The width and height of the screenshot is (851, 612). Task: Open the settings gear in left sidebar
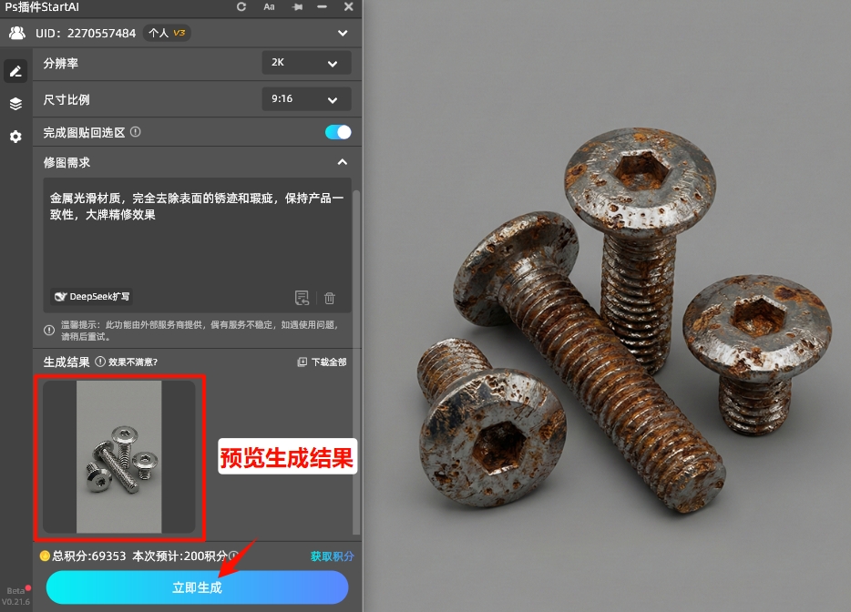pos(15,137)
